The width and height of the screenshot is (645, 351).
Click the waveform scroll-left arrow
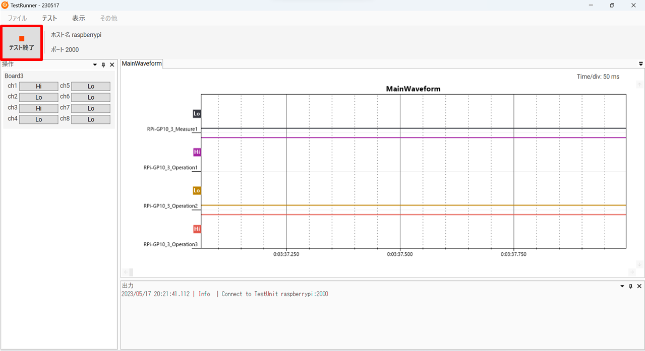pyautogui.click(x=125, y=272)
